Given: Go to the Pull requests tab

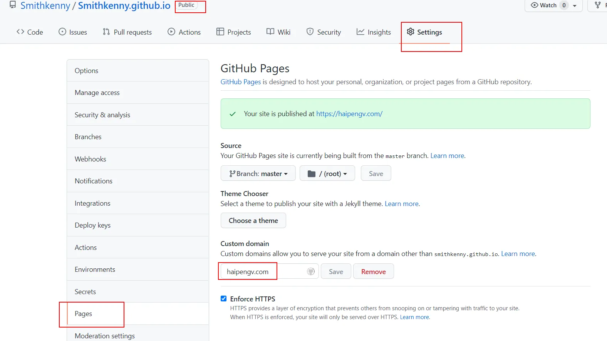Looking at the screenshot, I should tap(127, 32).
